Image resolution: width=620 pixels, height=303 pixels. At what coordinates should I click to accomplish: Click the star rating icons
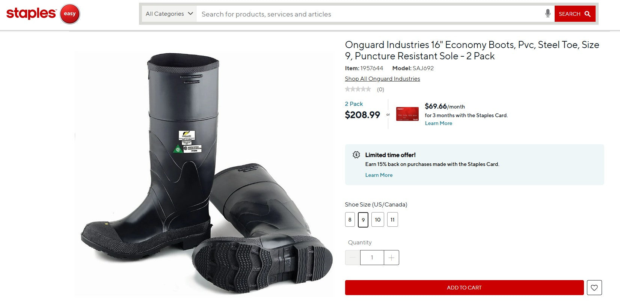click(x=358, y=89)
